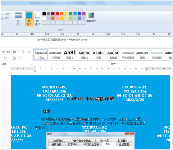Switch to the 可信安全区域 tab

point(91,144)
